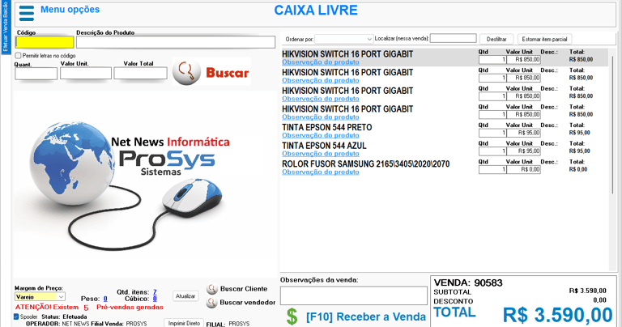The image size is (622, 327).
Task: Click the red Buscar text
Action: 228,73
